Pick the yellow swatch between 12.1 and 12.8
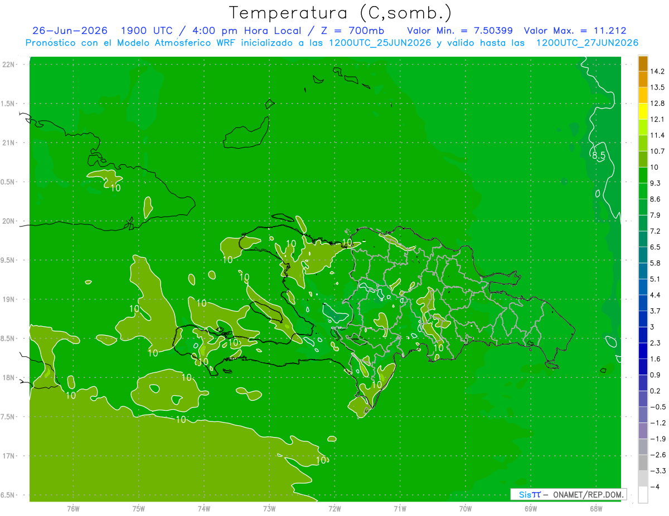Screen dimensions: 669x516 point(643,112)
